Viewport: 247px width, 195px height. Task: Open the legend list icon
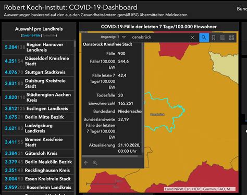(x=223, y=38)
